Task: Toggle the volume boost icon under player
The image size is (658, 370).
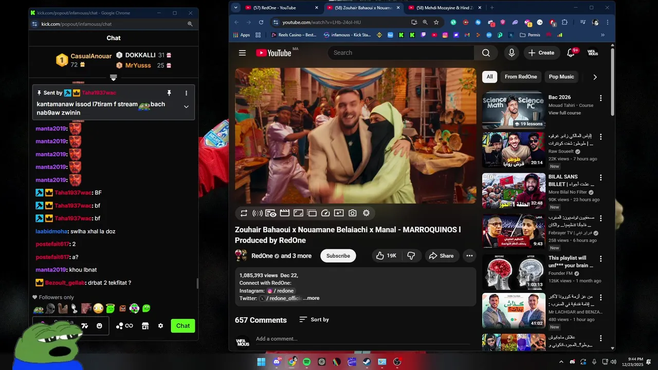Action: [258, 213]
